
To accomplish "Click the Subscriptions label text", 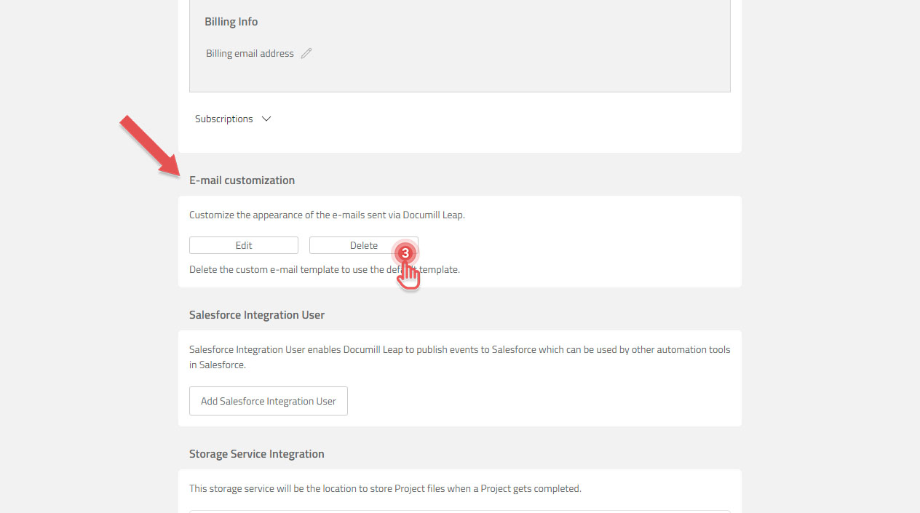I will [x=223, y=118].
